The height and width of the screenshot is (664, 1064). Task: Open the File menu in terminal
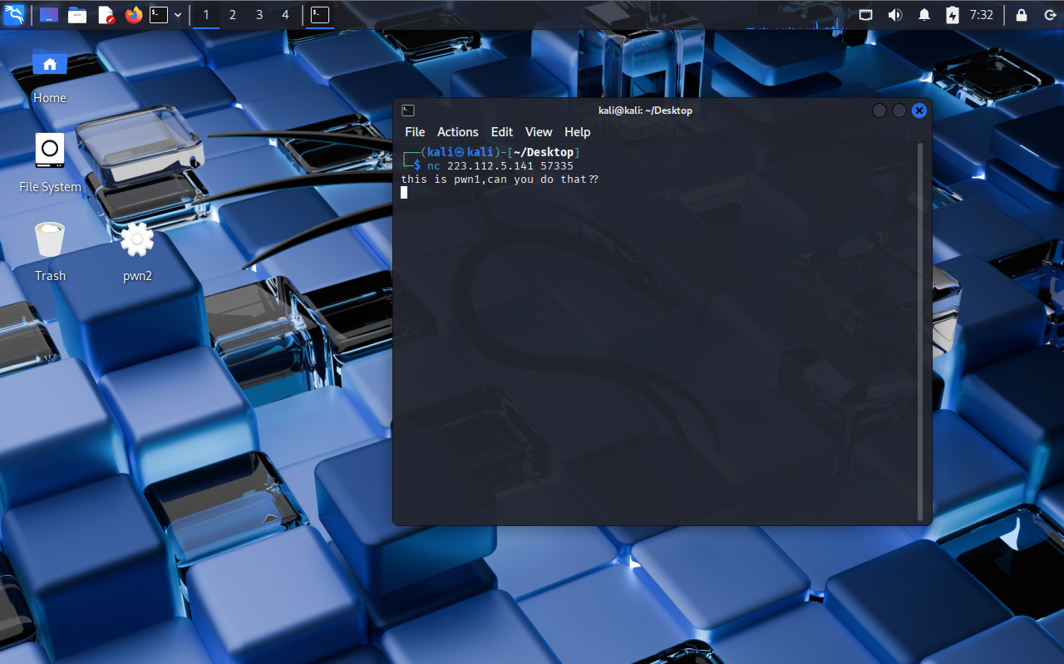click(415, 132)
